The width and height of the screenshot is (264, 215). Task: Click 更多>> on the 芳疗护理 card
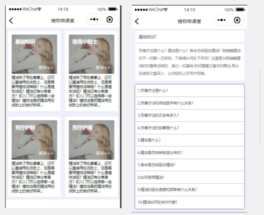(x=103, y=153)
